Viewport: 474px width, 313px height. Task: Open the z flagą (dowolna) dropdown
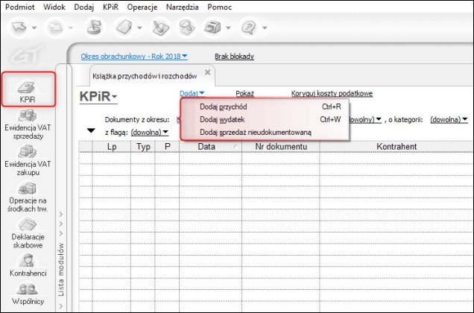tap(150, 133)
